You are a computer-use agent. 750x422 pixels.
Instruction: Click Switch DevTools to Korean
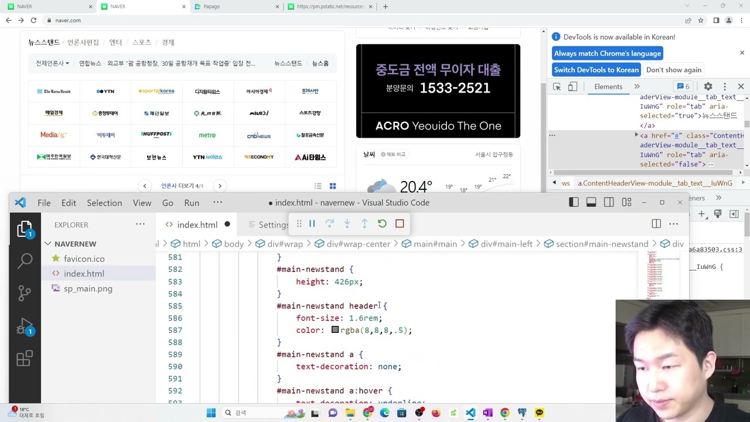pyautogui.click(x=596, y=70)
